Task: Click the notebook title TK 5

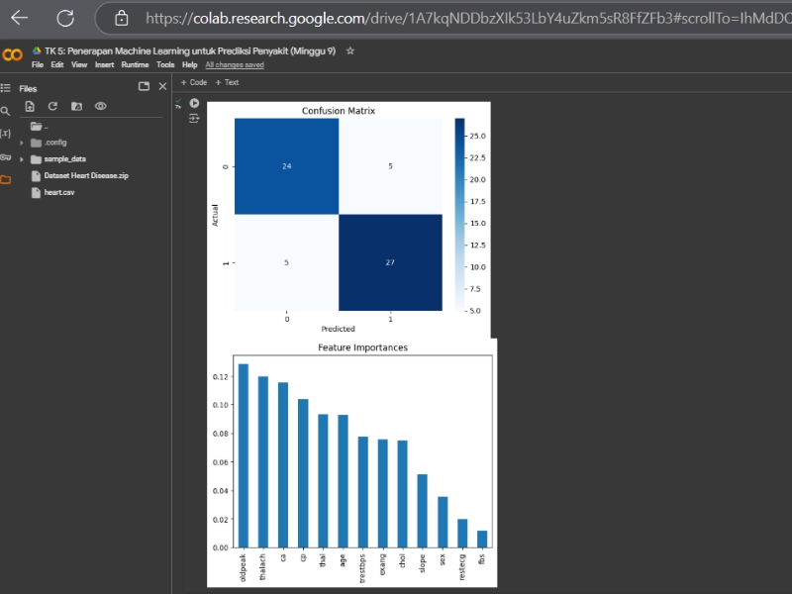Action: click(x=190, y=51)
